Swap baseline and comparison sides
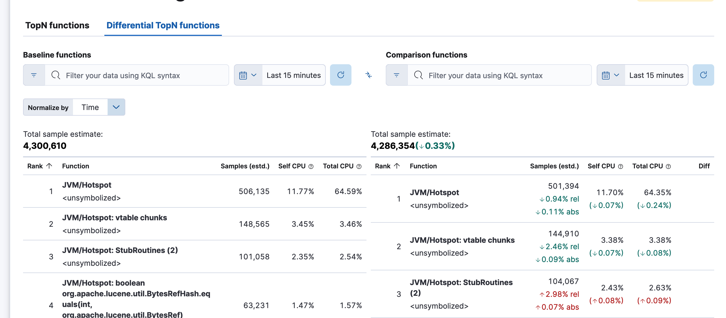The width and height of the screenshot is (726, 318). (368, 75)
